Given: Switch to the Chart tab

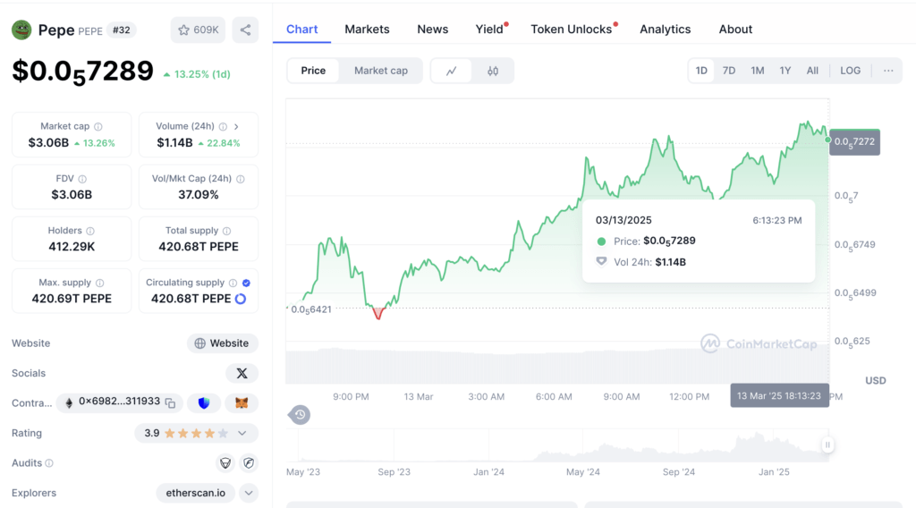Looking at the screenshot, I should tap(302, 30).
